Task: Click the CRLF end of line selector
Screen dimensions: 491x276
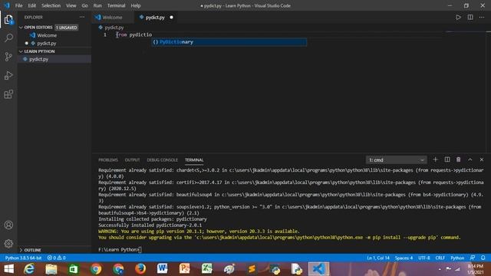Action: click(440, 258)
